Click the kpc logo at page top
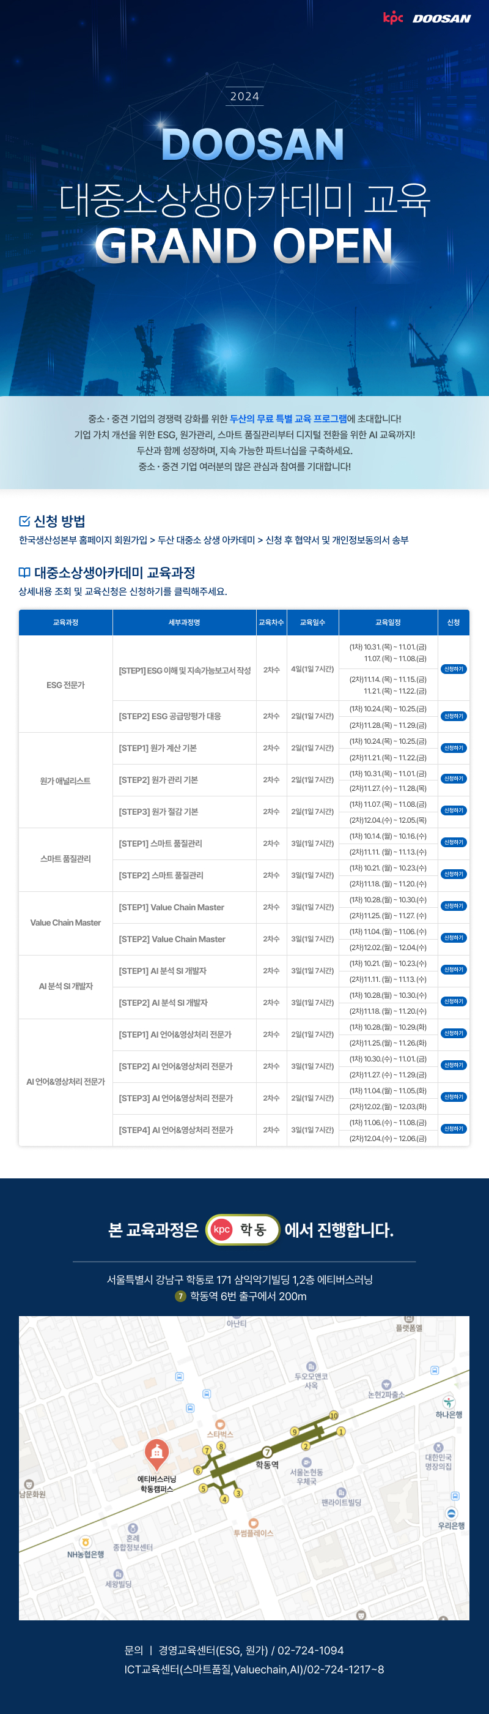Viewport: 489px width, 1714px height. click(x=392, y=18)
